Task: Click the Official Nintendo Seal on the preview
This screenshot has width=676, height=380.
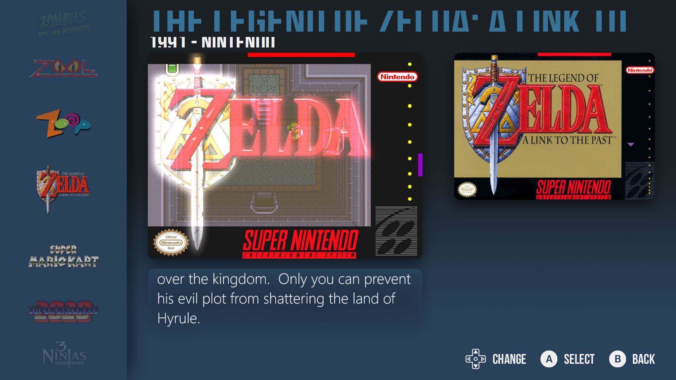Action: pos(171,242)
